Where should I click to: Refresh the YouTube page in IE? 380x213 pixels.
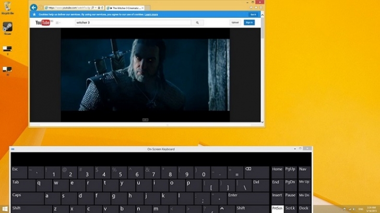click(x=102, y=8)
